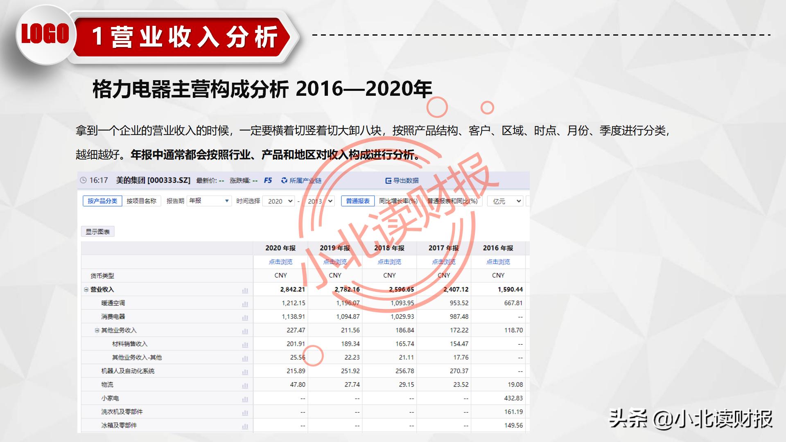Select the 按产品分类 tab
Screen dimensions: 786x442
[x=103, y=201]
